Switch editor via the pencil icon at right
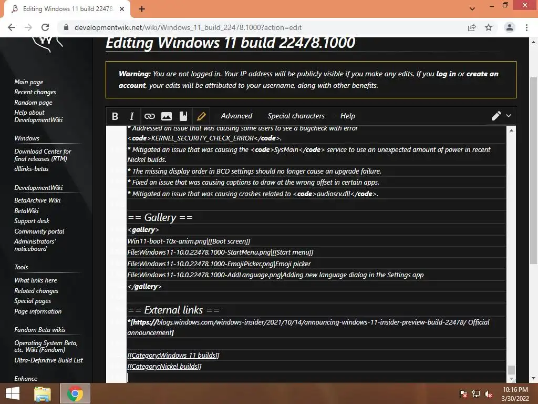 (x=496, y=116)
